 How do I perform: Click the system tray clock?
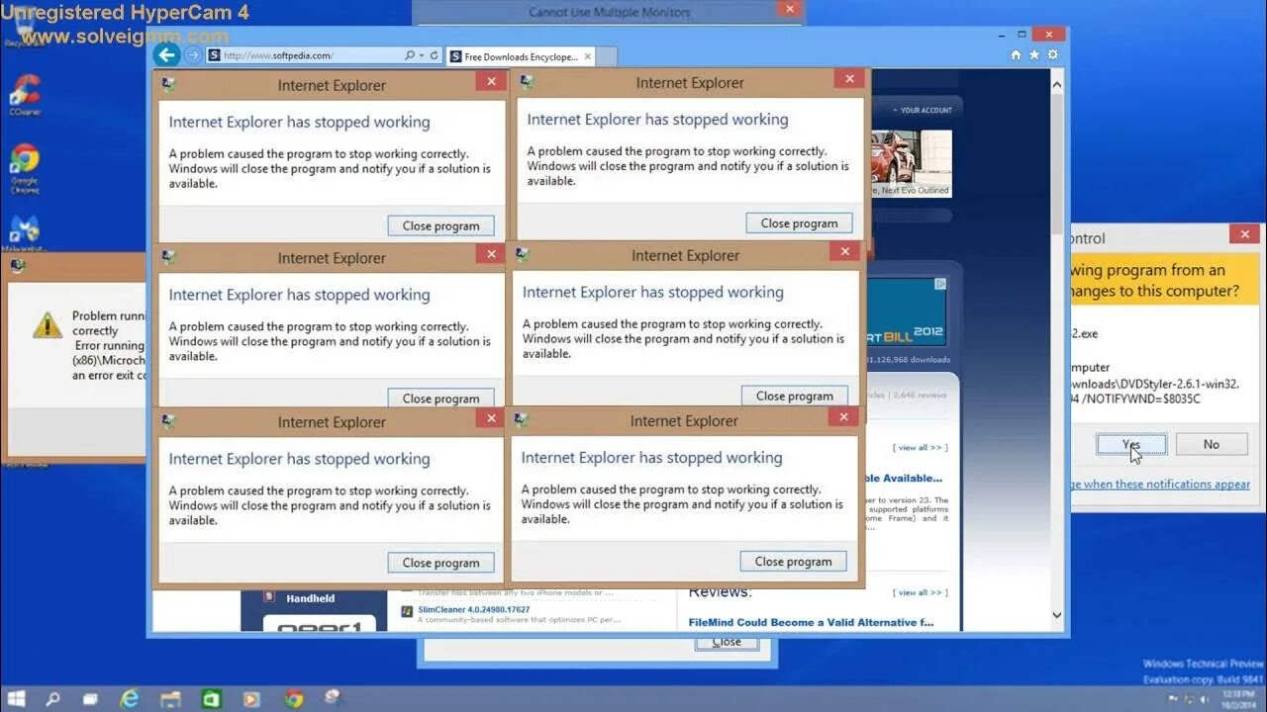click(x=1238, y=699)
